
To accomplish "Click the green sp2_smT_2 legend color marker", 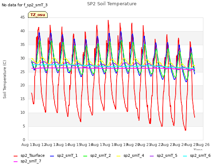I will [85, 156].
